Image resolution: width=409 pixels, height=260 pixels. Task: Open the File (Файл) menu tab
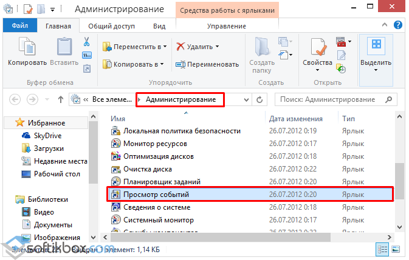19,26
